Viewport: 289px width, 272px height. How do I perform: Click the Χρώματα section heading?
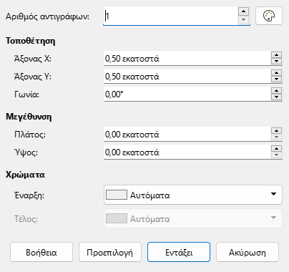pos(25,175)
